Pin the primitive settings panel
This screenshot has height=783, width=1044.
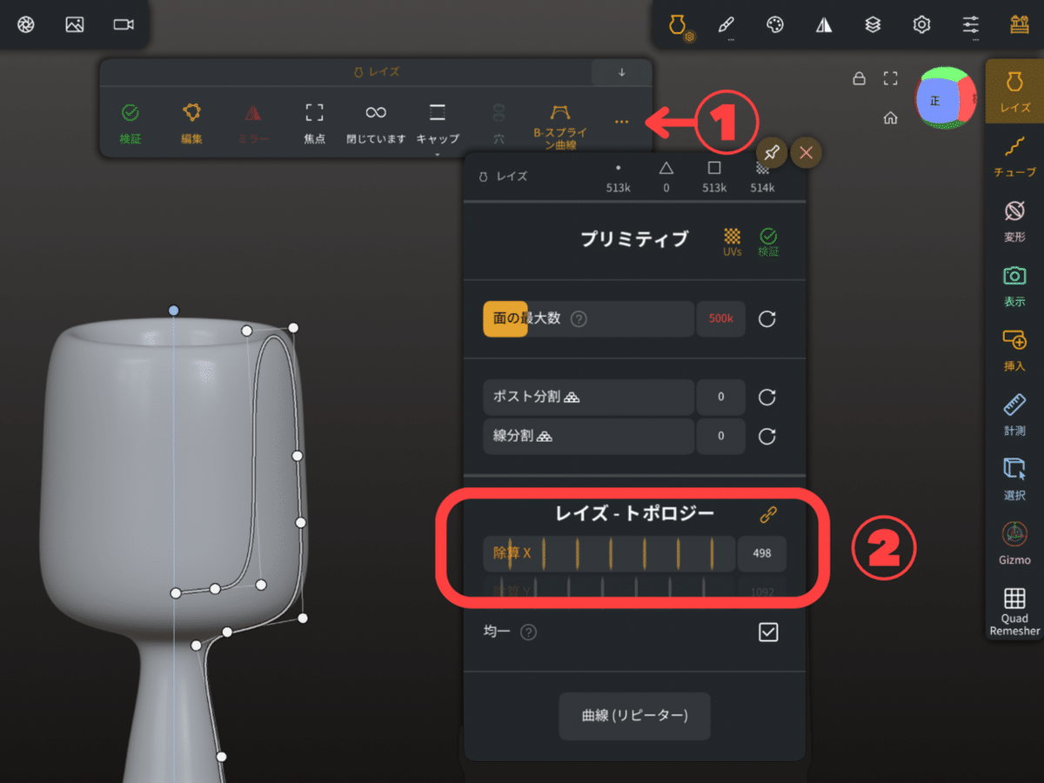[x=771, y=153]
